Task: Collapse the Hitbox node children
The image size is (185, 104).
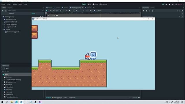Action: tap(3, 29)
